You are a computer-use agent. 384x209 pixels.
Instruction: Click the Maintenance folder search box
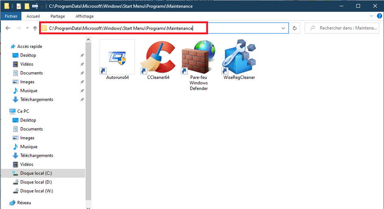click(x=342, y=28)
